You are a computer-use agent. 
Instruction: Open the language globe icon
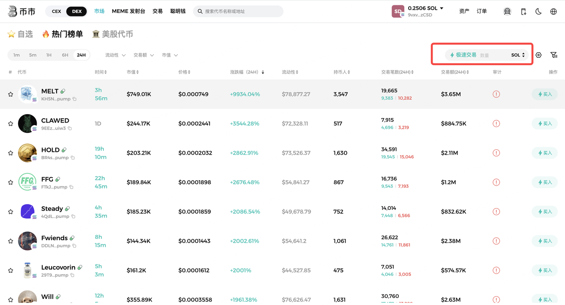(x=554, y=11)
